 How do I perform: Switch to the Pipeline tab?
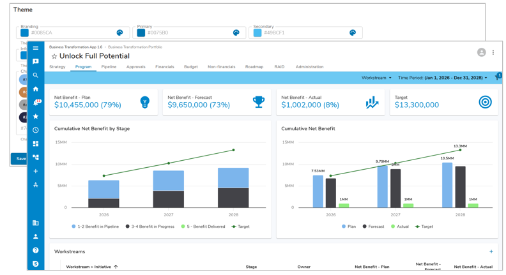109,67
